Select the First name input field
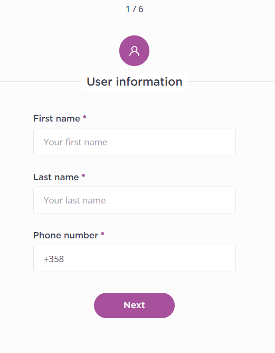Viewport: 275px width, 353px height. (135, 142)
